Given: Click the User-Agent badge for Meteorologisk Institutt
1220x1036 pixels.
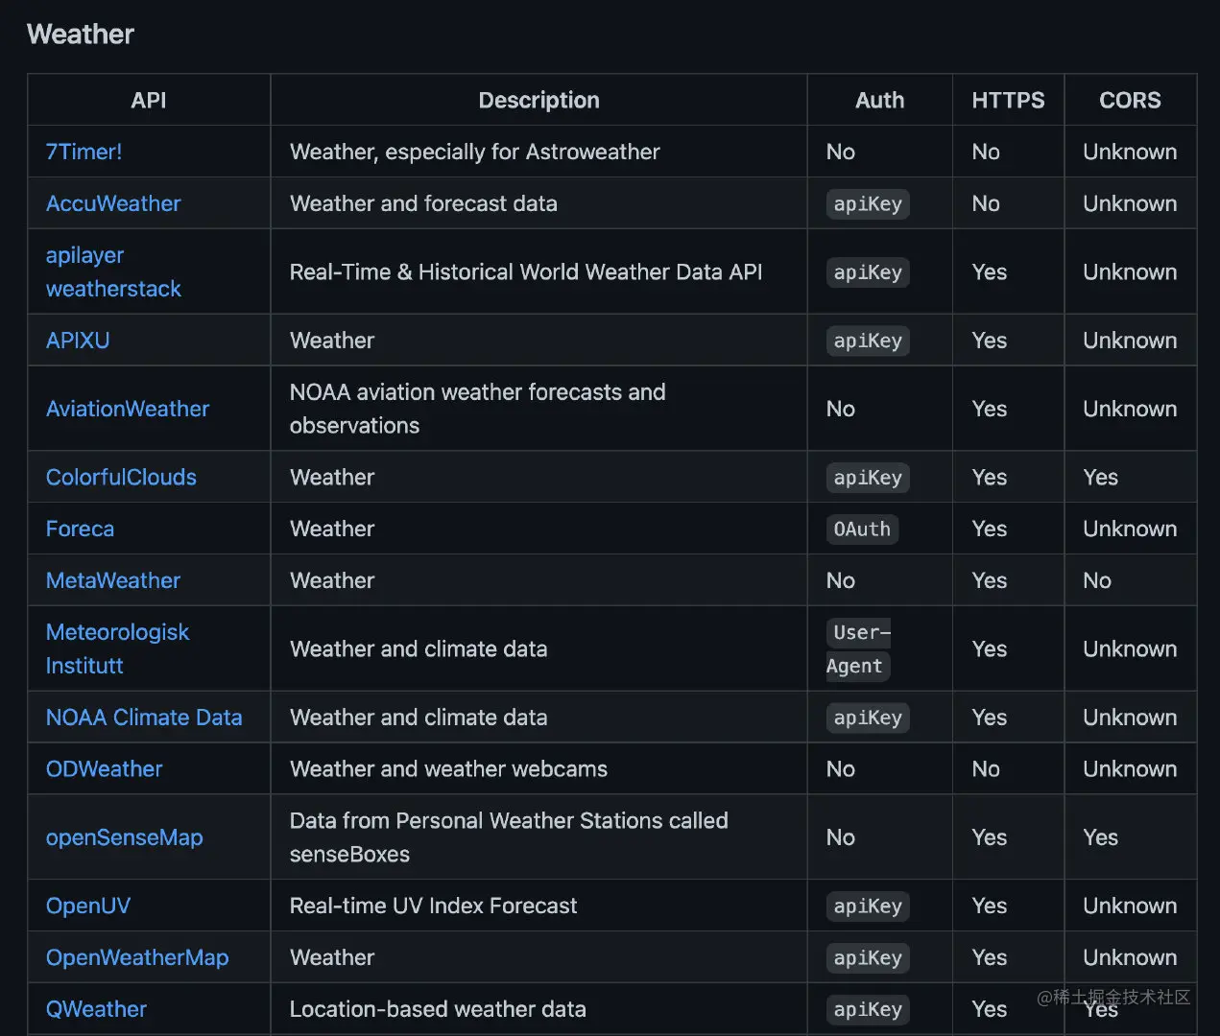Looking at the screenshot, I should [x=859, y=648].
